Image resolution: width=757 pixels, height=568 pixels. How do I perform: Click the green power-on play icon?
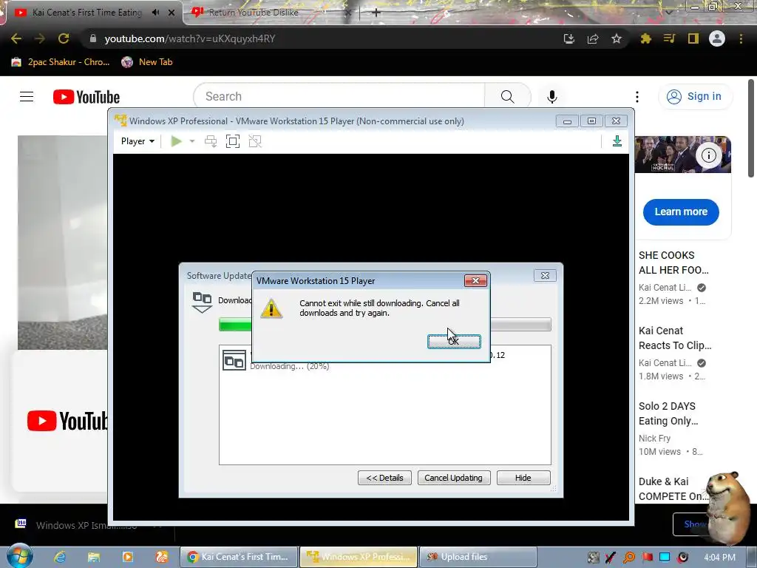coord(176,141)
